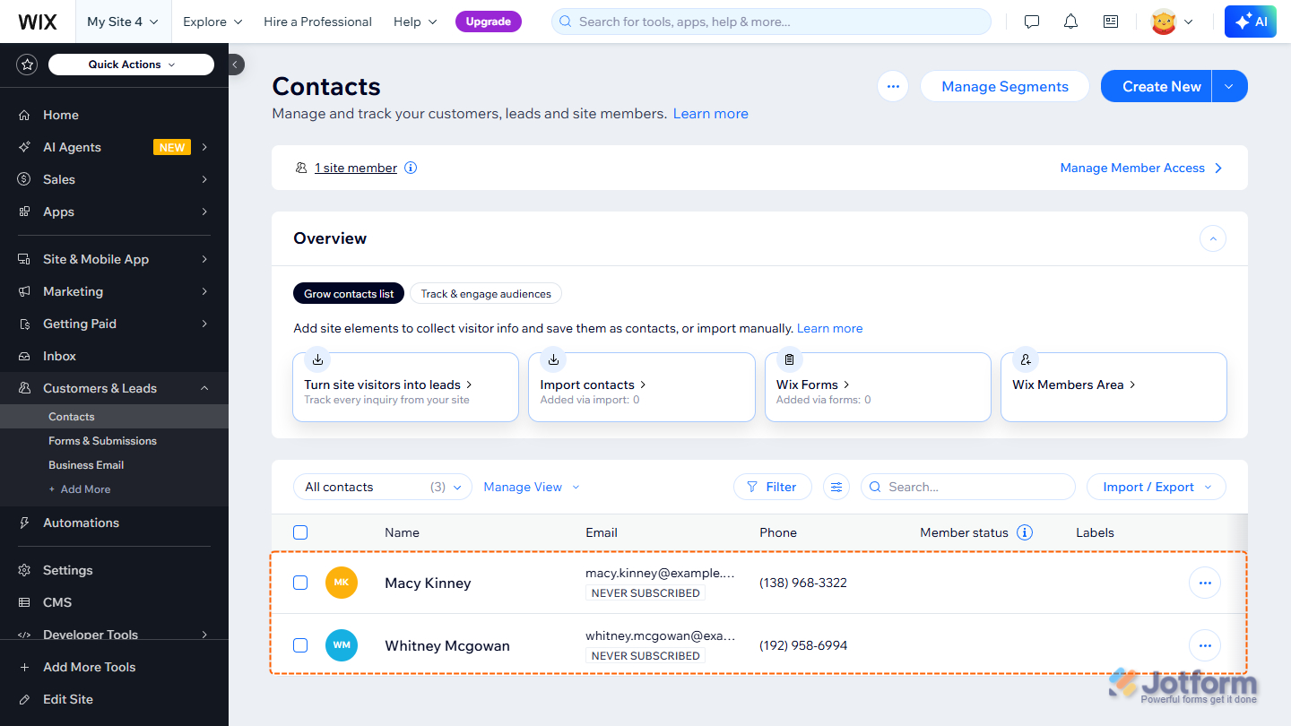Screen dimensions: 1291x726
Task: Expand the Sales menu
Action: [x=114, y=179]
